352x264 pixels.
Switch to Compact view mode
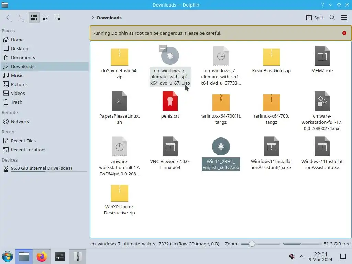(x=46, y=18)
